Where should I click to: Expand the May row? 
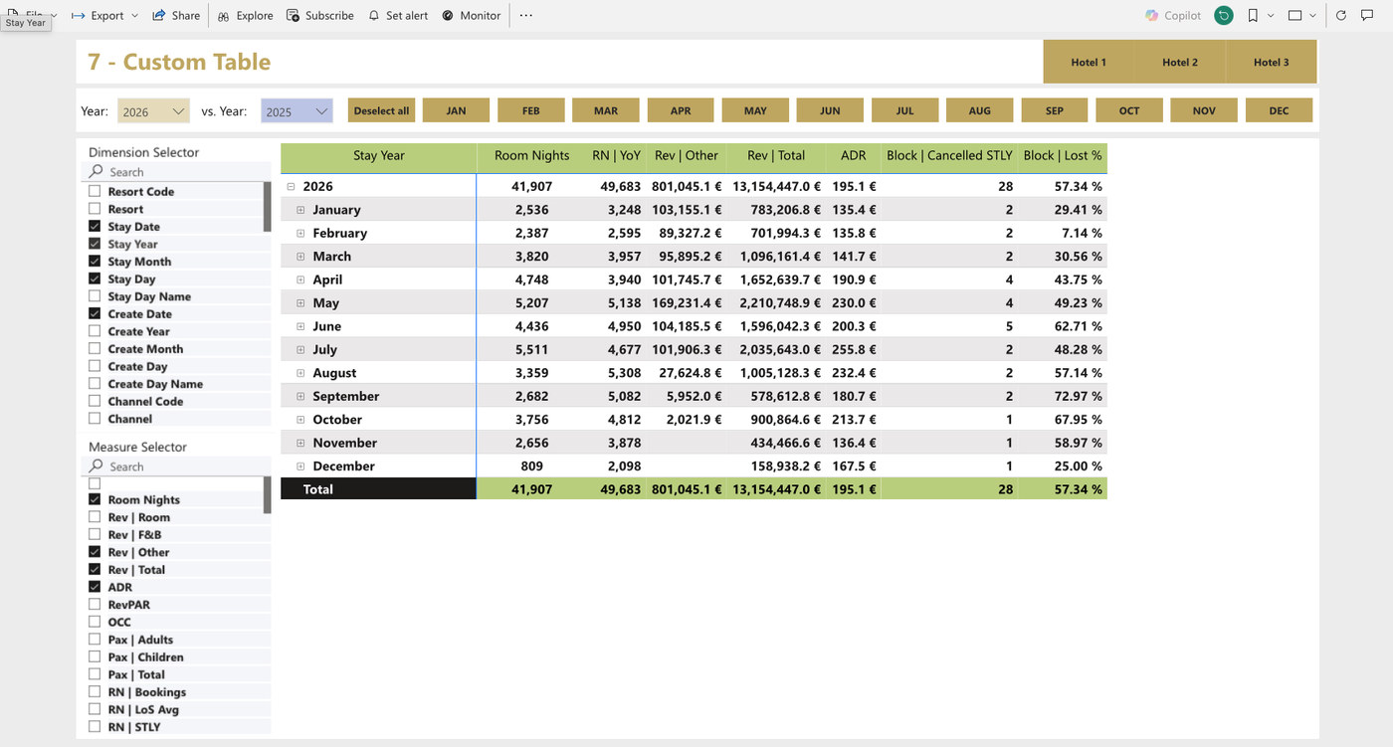[300, 303]
